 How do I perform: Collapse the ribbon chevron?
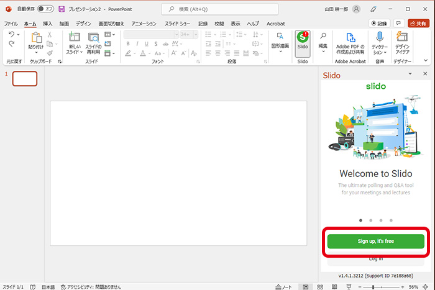tap(426, 60)
